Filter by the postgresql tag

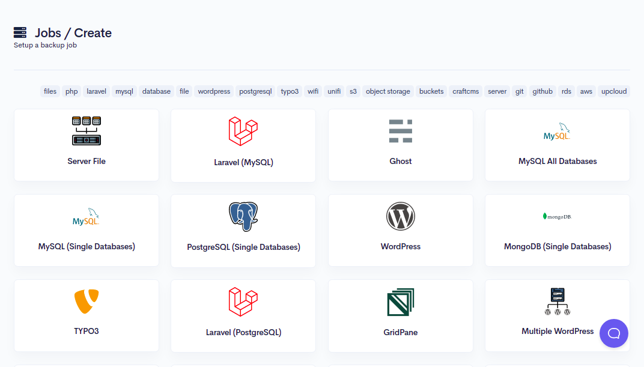pos(255,91)
